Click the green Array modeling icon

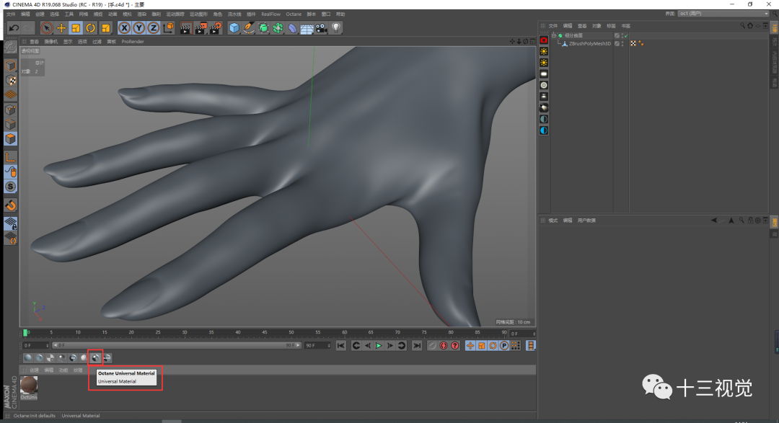[278, 28]
